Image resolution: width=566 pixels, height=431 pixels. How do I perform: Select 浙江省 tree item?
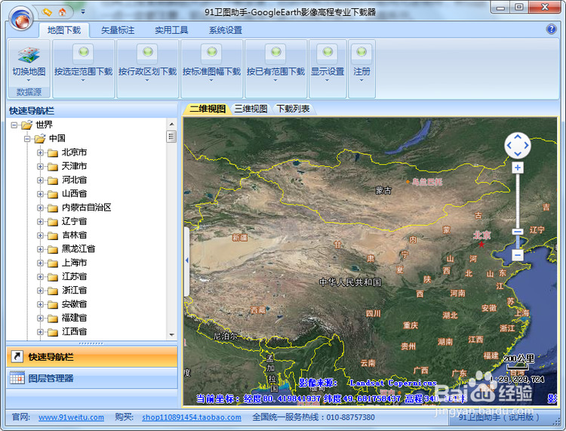(75, 290)
